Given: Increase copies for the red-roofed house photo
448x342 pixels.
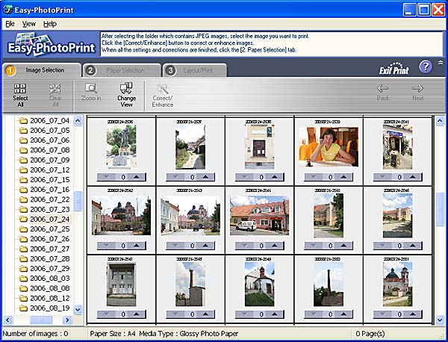Looking at the screenshot, I should [x=279, y=246].
